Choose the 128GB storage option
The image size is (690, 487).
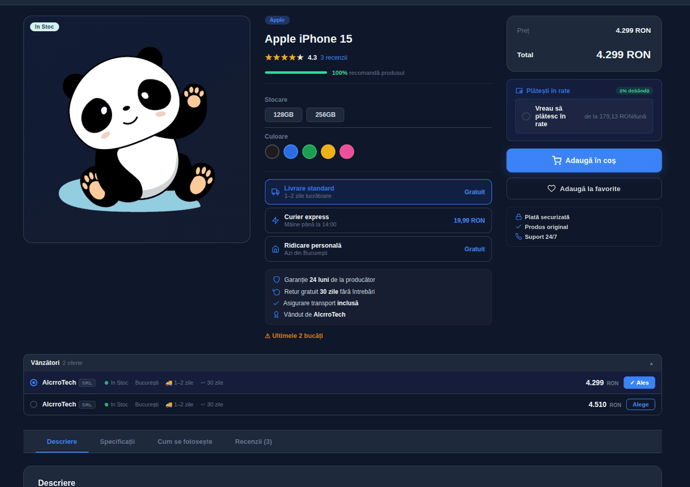(283, 115)
